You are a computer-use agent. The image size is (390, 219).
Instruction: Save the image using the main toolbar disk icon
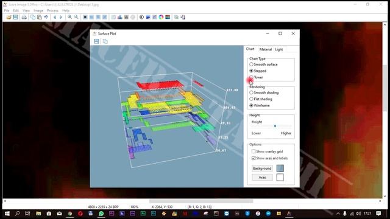(x=15, y=17)
